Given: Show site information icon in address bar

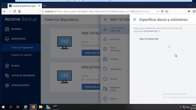Looking at the screenshot, I should 42,11.
